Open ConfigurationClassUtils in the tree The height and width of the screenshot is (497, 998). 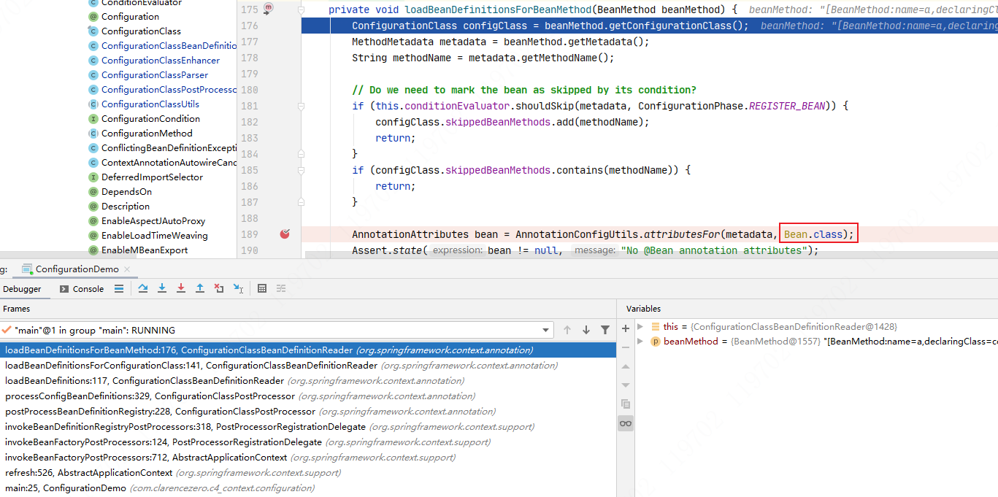[150, 104]
